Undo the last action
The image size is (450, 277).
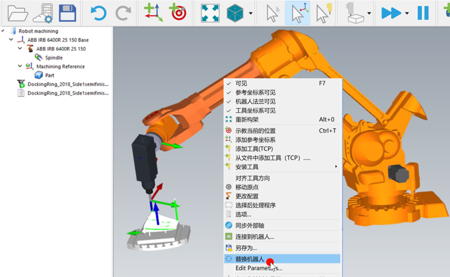click(x=98, y=13)
